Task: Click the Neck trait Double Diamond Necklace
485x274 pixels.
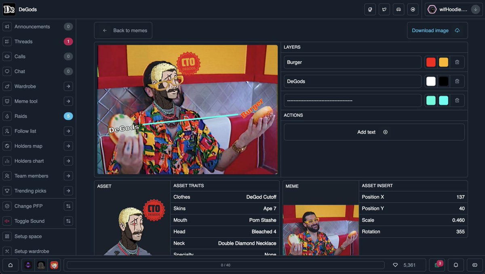Action: (x=247, y=243)
